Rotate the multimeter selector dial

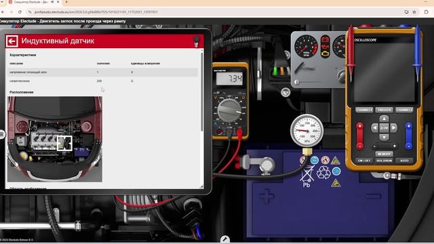point(229,110)
